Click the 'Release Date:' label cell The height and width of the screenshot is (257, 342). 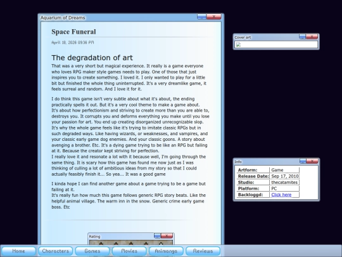point(253,176)
